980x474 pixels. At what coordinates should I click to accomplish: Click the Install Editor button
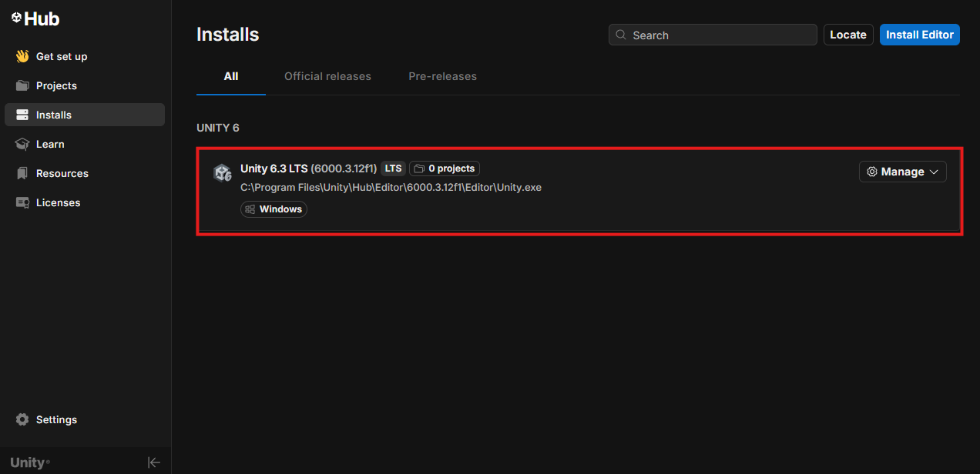point(919,35)
